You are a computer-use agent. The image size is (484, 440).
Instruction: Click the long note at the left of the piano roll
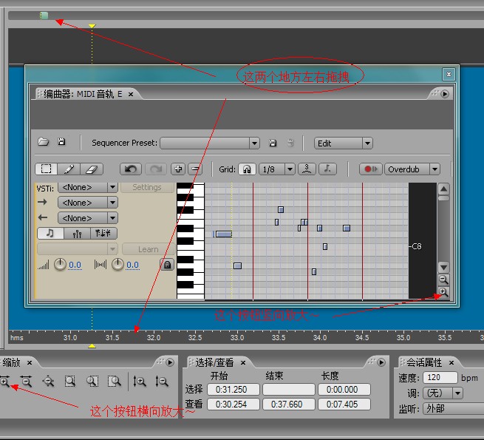pyautogui.click(x=224, y=234)
